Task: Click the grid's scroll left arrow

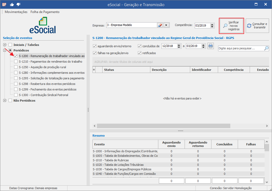Action: 95,126
